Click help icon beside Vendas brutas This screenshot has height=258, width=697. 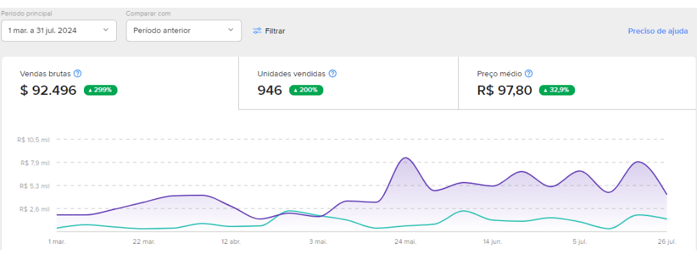[x=77, y=74]
